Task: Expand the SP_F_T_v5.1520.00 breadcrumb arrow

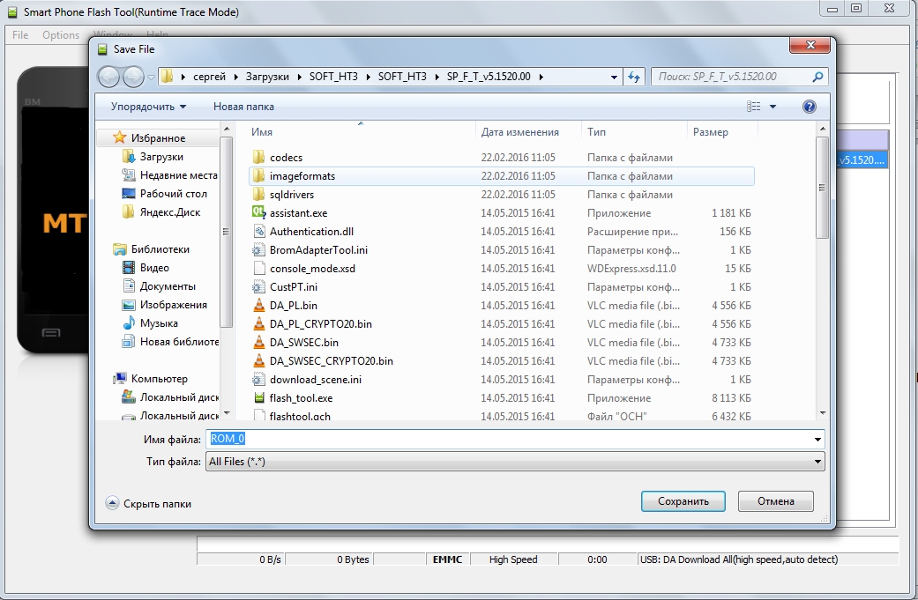Action: (x=541, y=77)
